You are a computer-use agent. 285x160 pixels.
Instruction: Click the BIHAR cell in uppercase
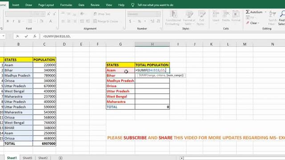[18, 128]
